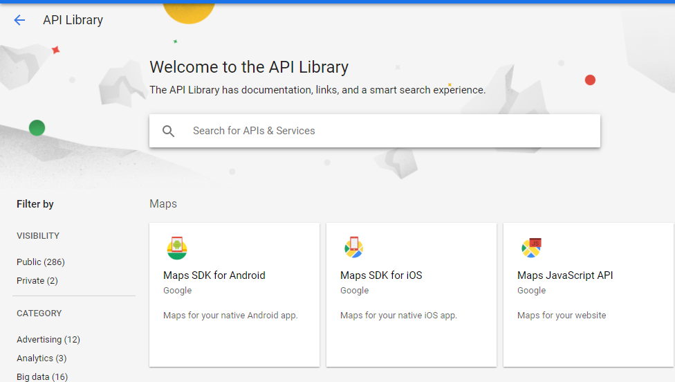Click the VISIBILITY filter heading
Image resolution: width=675 pixels, height=382 pixels.
(38, 236)
